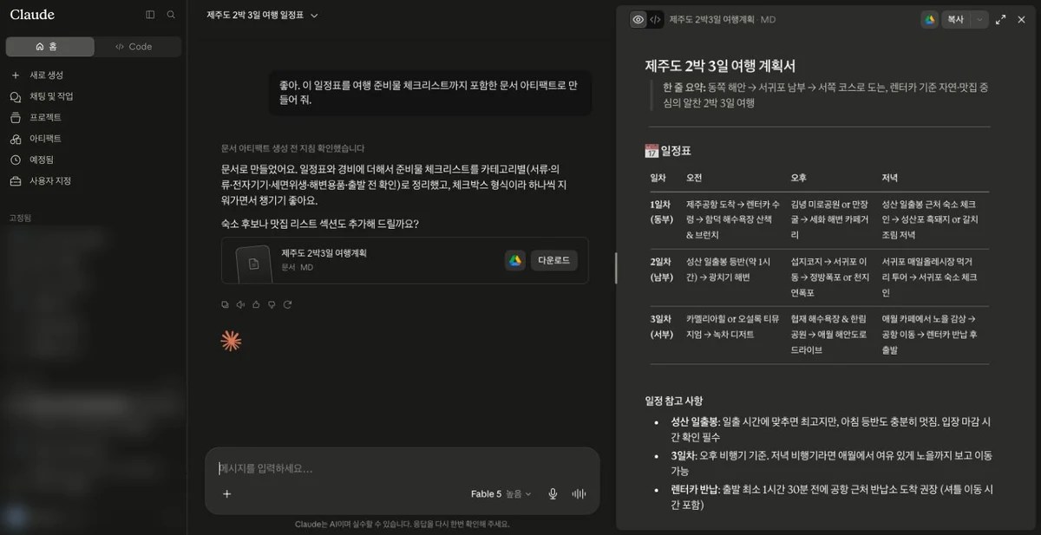Click the 고정됨 sidebar label
1041x535 pixels.
[x=20, y=218]
